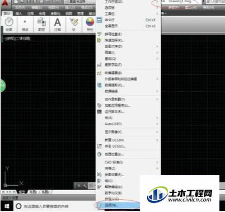
Task: Click the Update Fields (更新字段) icon
Action: click(99, 65)
